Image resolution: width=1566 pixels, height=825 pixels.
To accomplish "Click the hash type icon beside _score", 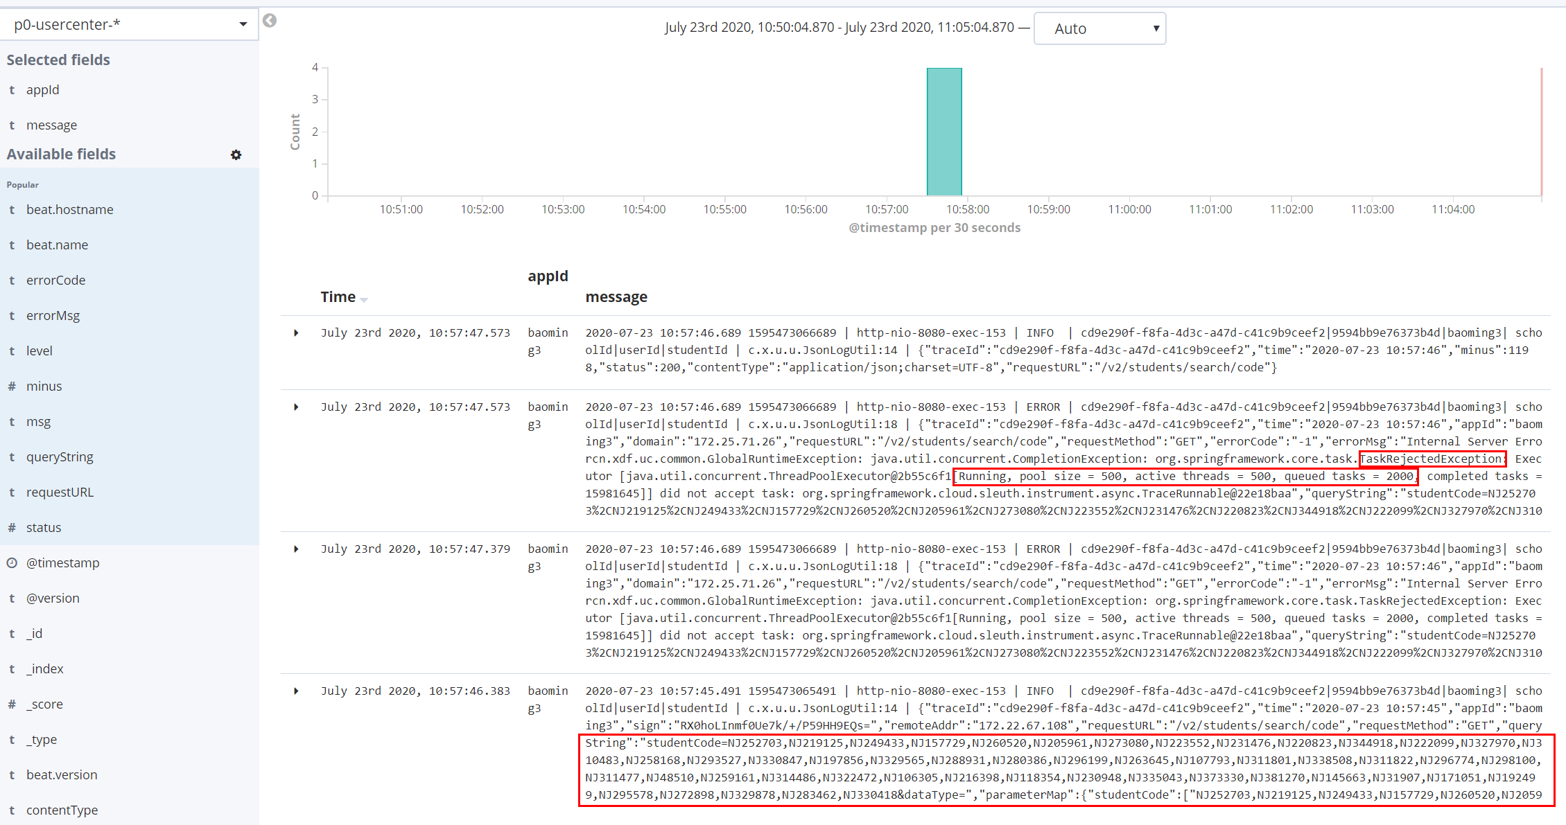I will [12, 704].
